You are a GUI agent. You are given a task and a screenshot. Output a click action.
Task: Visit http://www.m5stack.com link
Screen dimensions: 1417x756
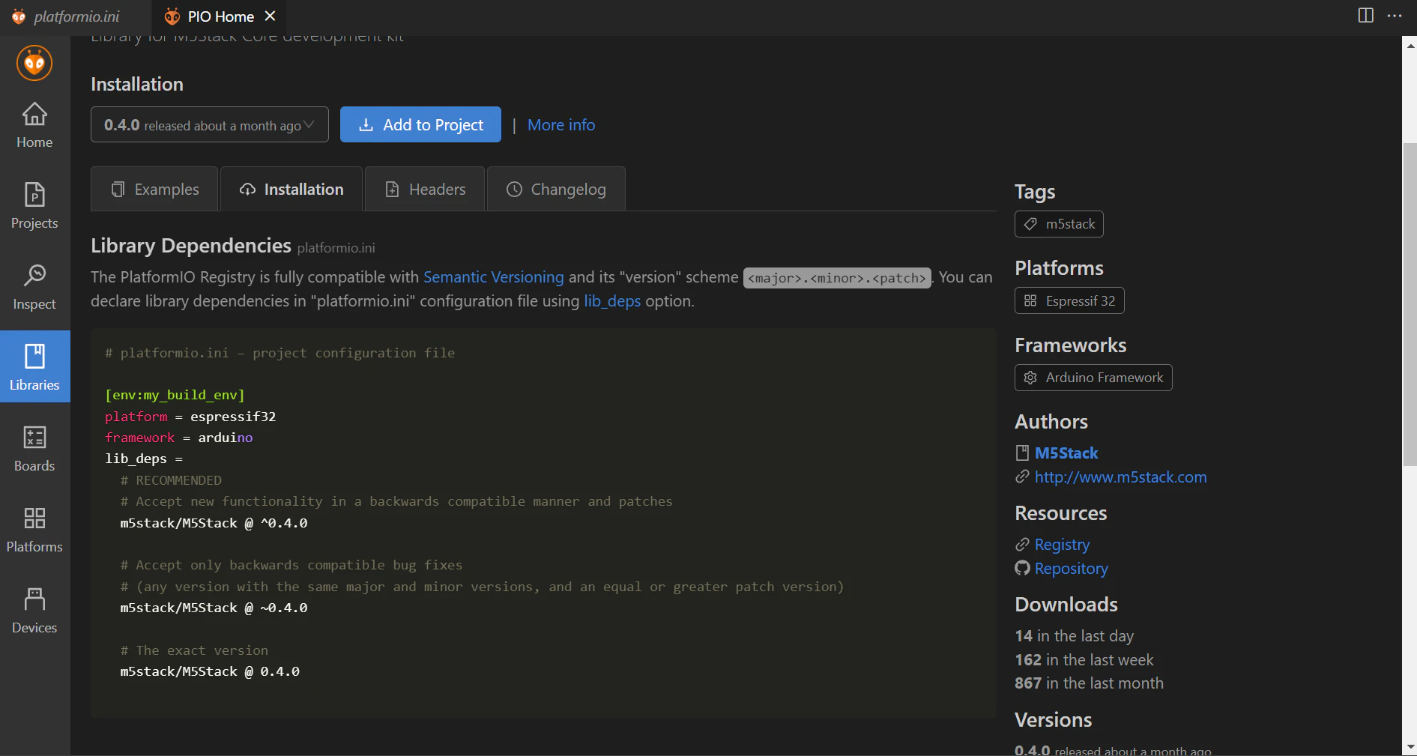tap(1121, 477)
